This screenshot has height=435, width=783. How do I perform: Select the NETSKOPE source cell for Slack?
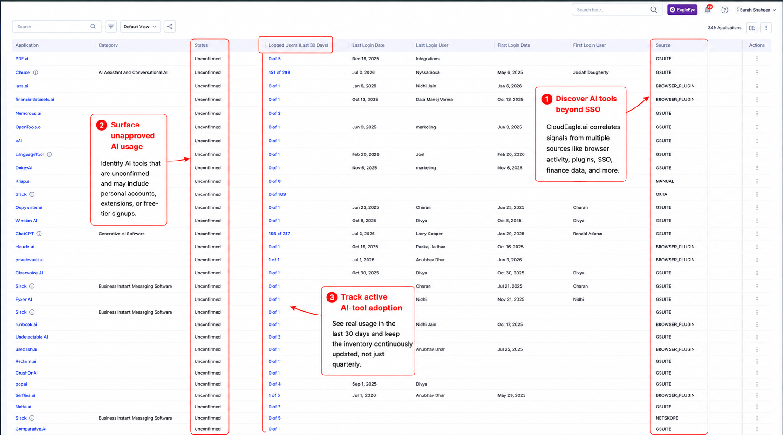pyautogui.click(x=667, y=418)
